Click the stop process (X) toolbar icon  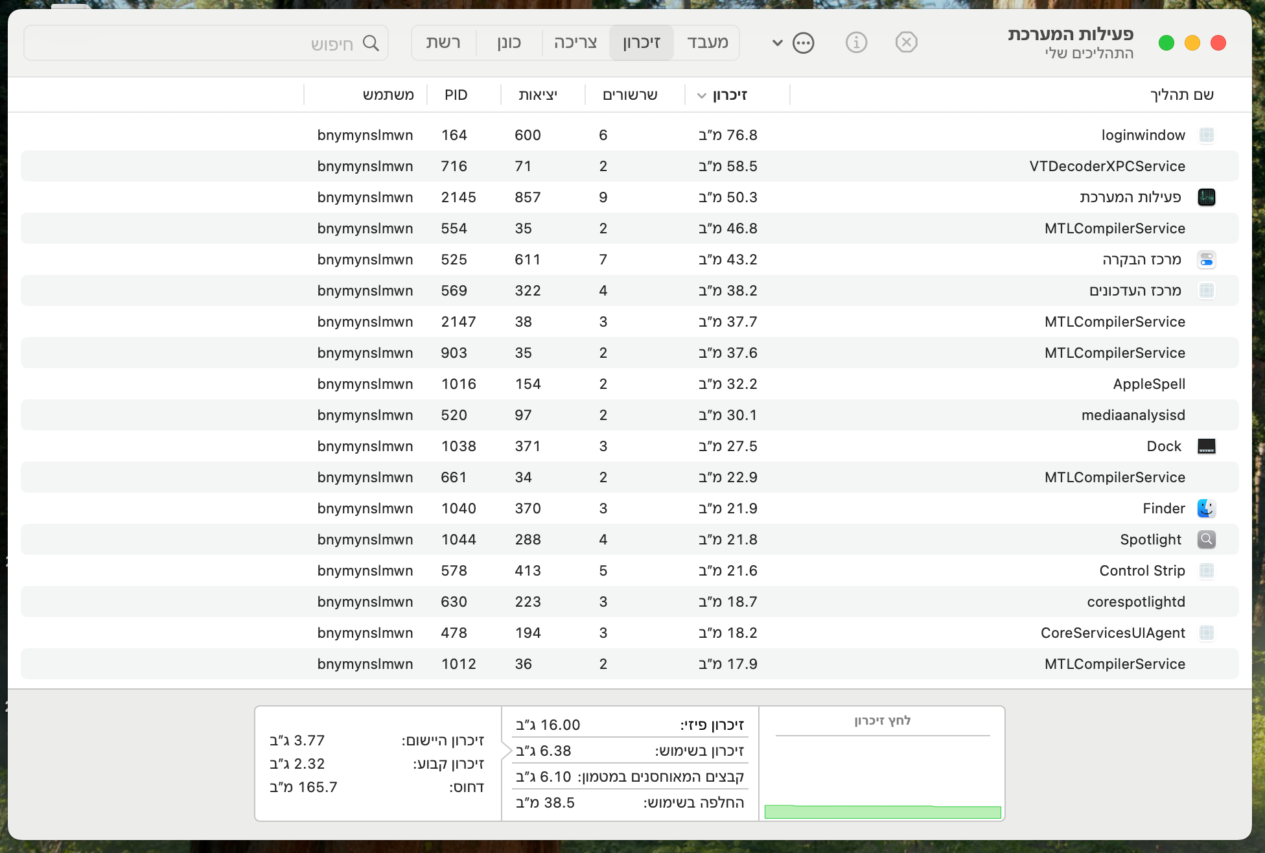tap(906, 43)
